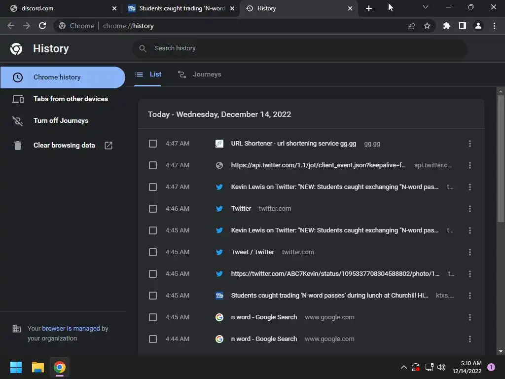This screenshot has width=505, height=379.
Task: Show hidden tray icons chevron
Action: click(403, 367)
